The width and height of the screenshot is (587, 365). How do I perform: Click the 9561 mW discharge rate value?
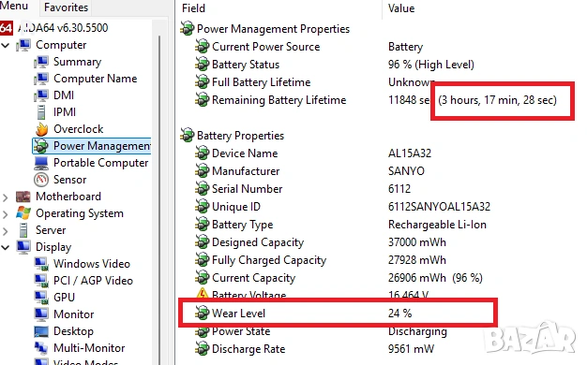[x=411, y=349]
